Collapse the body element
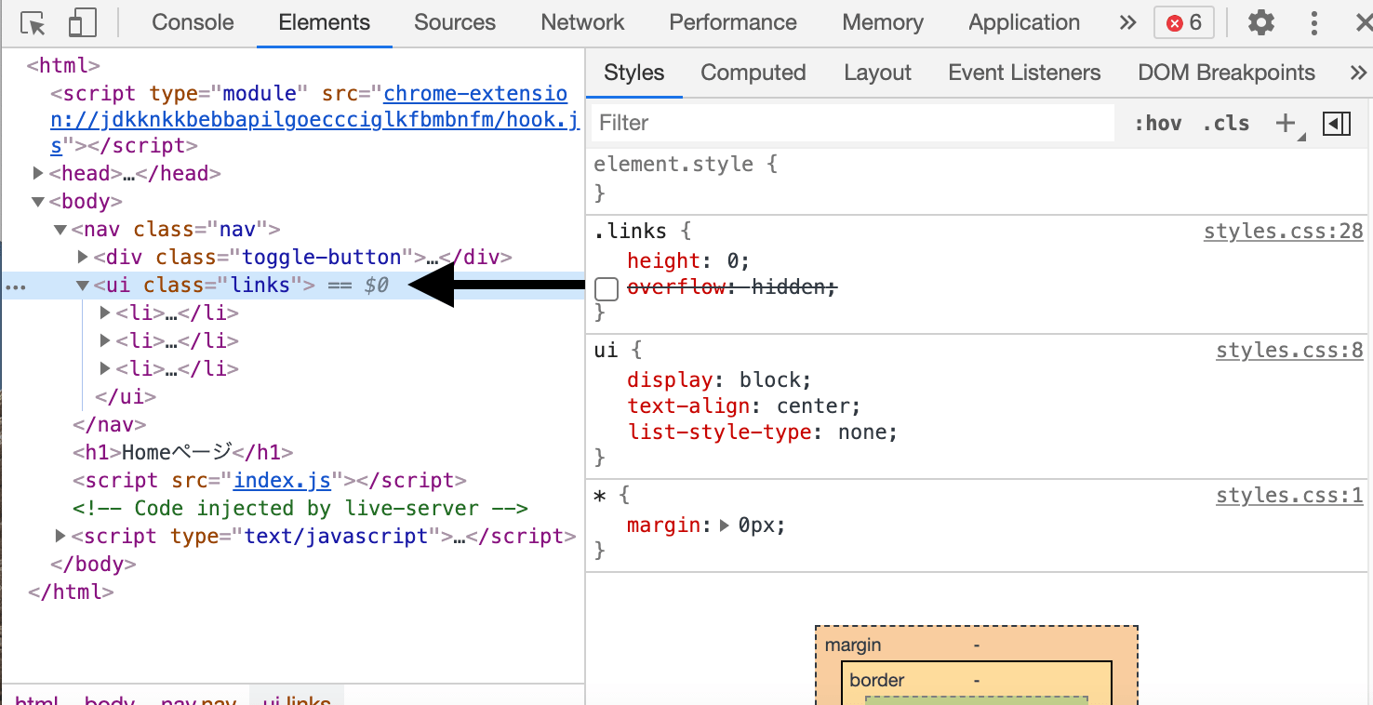 coord(38,201)
